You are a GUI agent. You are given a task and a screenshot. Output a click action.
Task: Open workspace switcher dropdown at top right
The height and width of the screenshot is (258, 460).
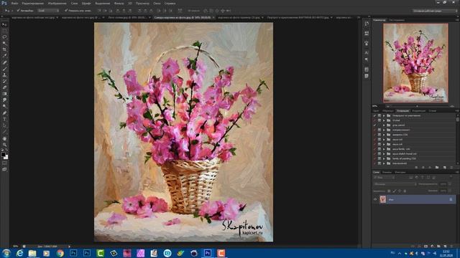click(435, 11)
